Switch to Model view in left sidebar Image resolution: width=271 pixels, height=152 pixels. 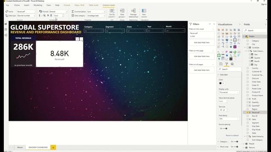point(6,35)
